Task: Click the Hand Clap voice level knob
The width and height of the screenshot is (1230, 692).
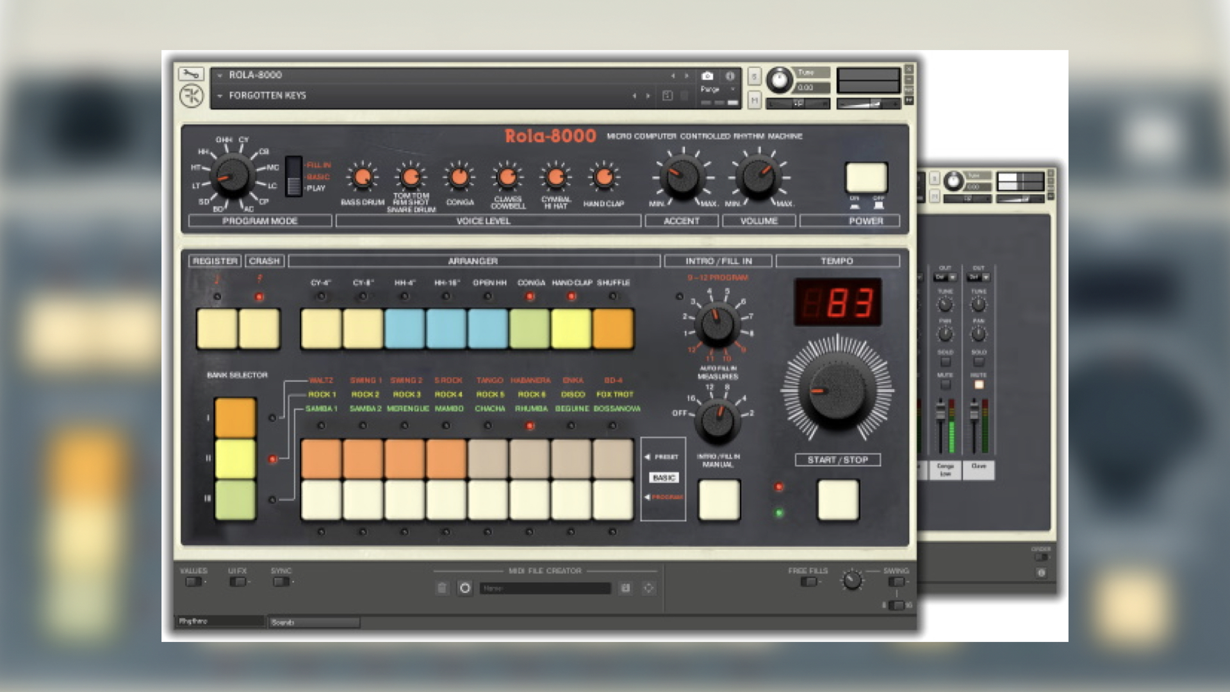Action: tap(603, 177)
